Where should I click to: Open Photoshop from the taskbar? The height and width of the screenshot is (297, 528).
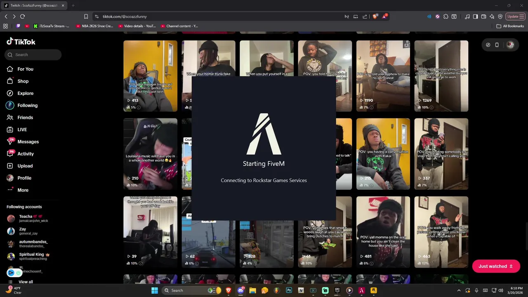289,290
